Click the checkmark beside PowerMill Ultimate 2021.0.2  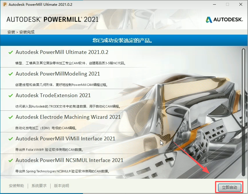click(x=11, y=52)
